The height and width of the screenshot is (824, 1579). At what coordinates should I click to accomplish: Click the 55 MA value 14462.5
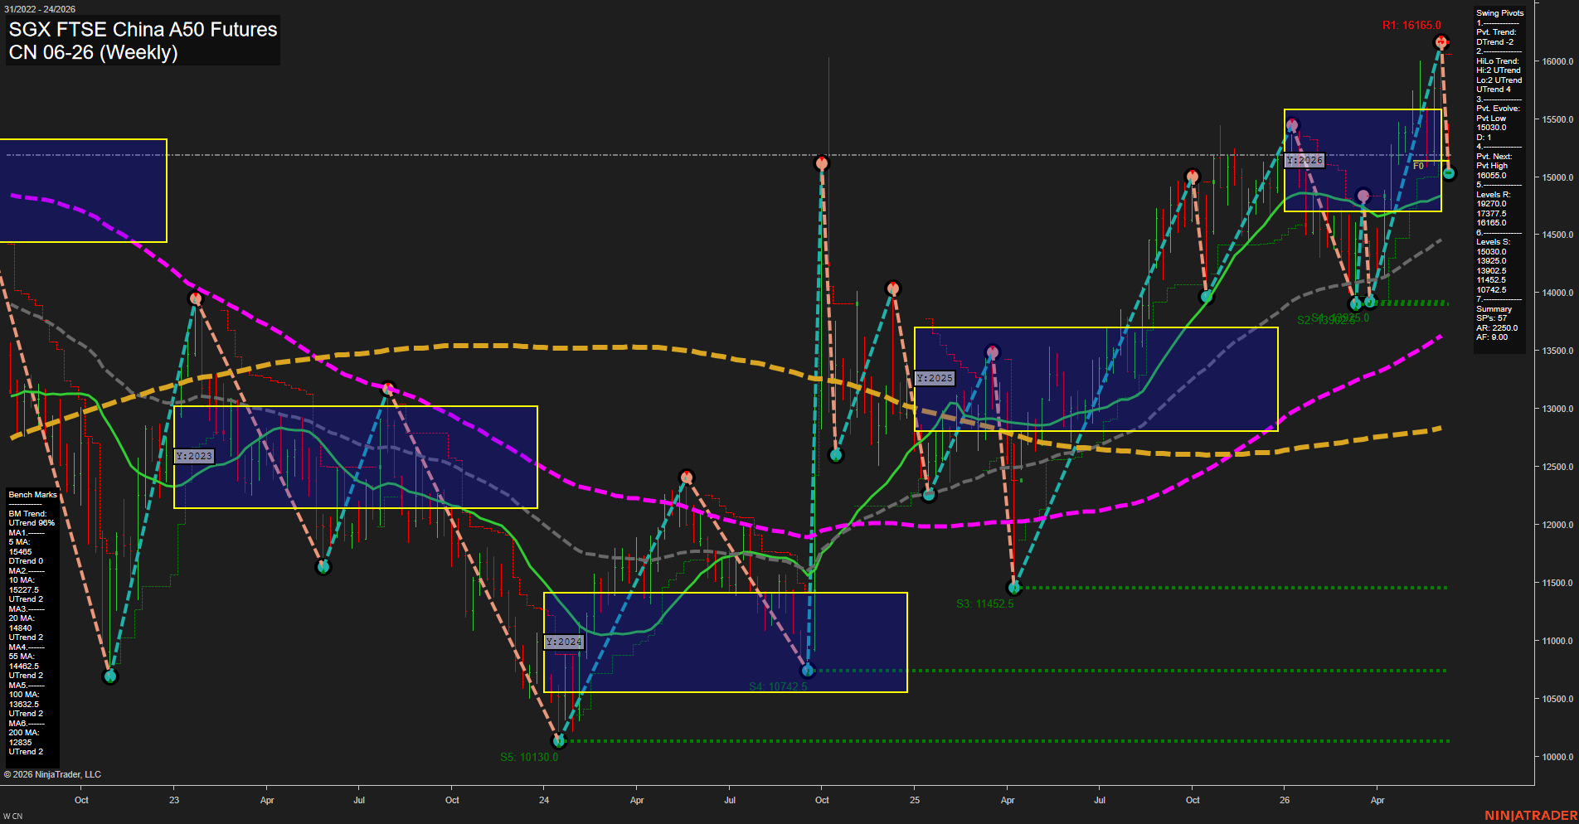coord(24,666)
